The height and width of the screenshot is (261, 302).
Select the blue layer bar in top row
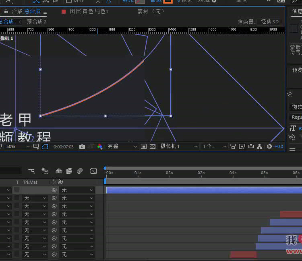coord(204,190)
